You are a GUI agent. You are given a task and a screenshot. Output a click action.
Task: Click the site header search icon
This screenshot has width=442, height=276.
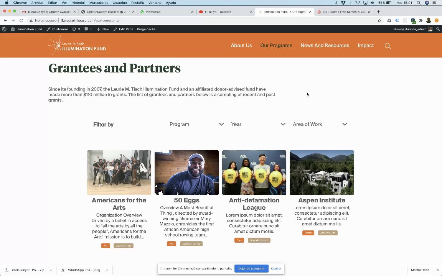tap(388, 46)
